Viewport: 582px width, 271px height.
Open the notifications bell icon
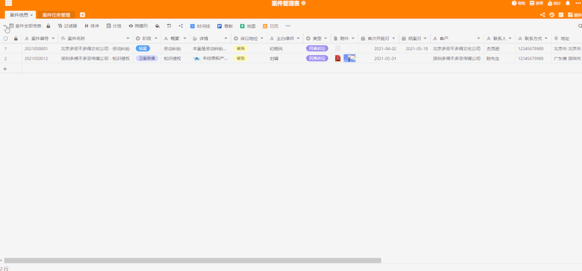click(567, 3)
